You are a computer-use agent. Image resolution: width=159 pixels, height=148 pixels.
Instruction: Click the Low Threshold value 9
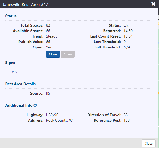(124, 42)
